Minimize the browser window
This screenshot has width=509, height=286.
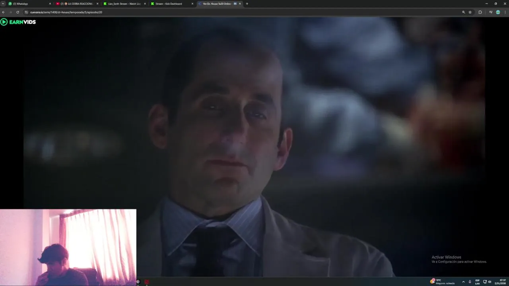486,4
